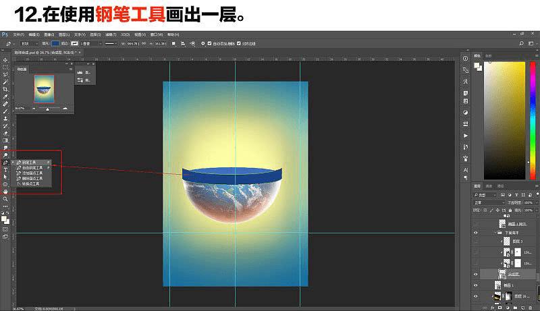Select the Path Selection arrow tool
Image resolution: width=540 pixels, height=311 pixels.
point(5,177)
